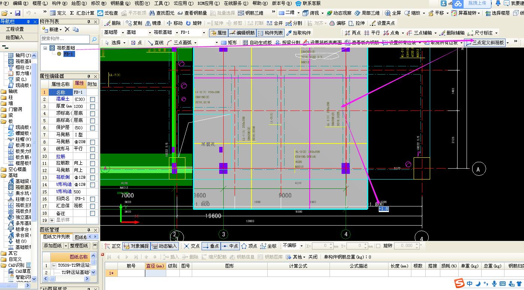Delete component with the X icon
The width and height of the screenshot is (524, 290).
point(67,29)
